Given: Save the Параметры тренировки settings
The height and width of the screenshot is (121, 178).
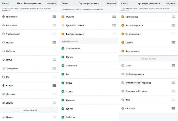Looking at the screenshot, I should coord(171,3).
